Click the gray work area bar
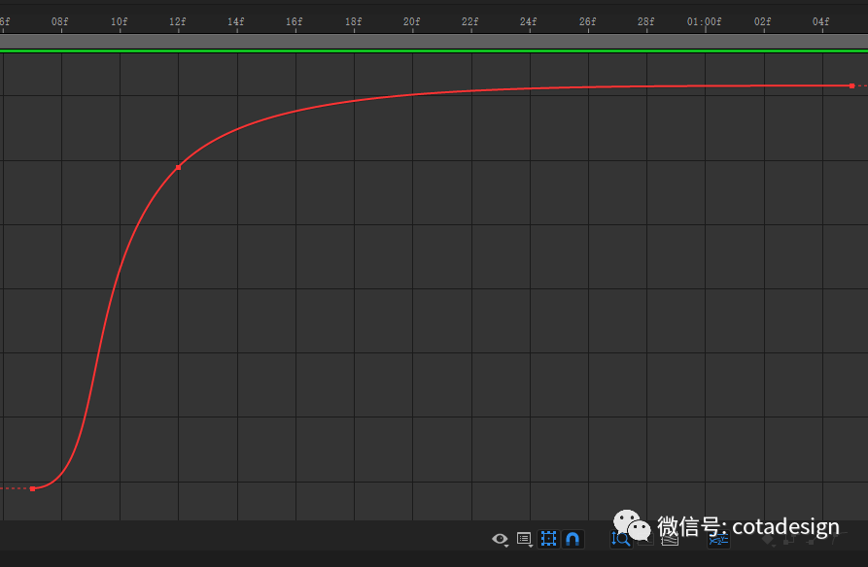 point(434,42)
